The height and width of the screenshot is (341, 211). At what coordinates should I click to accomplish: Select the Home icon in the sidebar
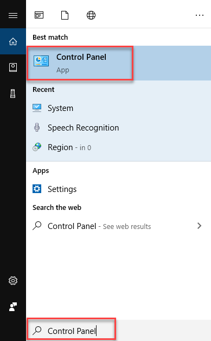coord(13,41)
